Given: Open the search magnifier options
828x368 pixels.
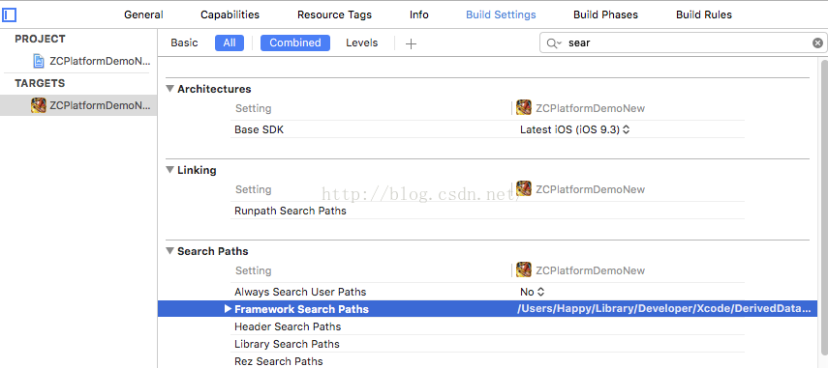Looking at the screenshot, I should 554,43.
